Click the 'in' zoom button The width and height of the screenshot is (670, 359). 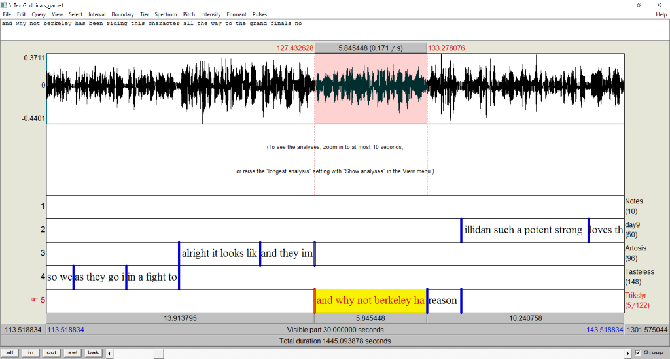pos(30,352)
